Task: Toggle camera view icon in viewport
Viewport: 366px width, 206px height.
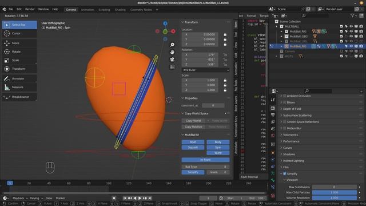Action: pos(172,60)
